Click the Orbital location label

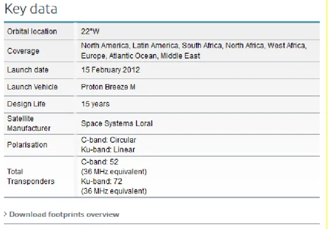32,31
